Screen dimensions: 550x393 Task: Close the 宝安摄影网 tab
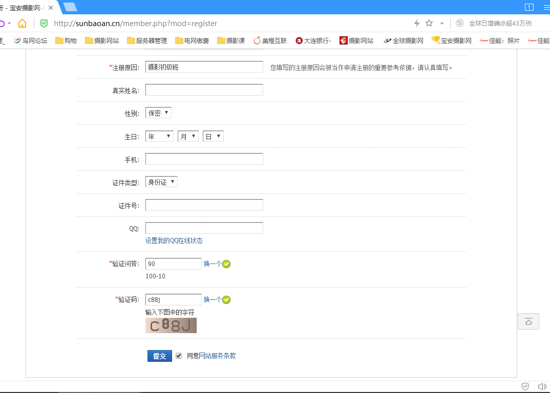click(51, 8)
